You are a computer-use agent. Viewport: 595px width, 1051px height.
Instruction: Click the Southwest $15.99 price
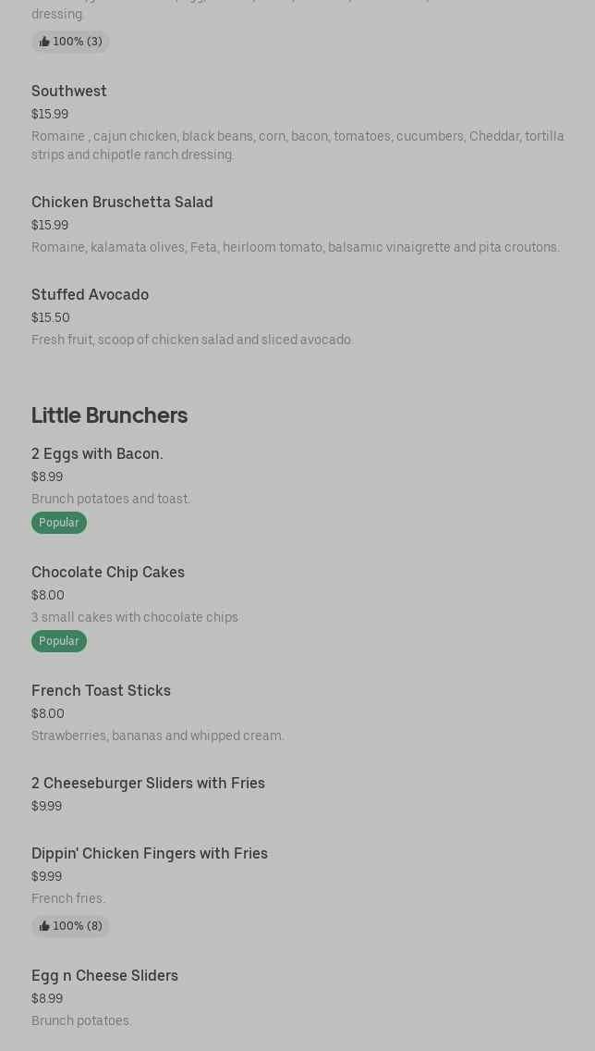[x=50, y=114]
